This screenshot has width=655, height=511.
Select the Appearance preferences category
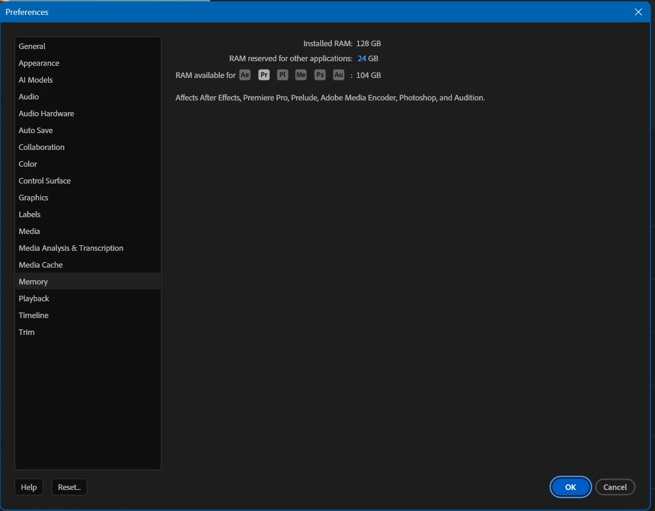pyautogui.click(x=88, y=63)
